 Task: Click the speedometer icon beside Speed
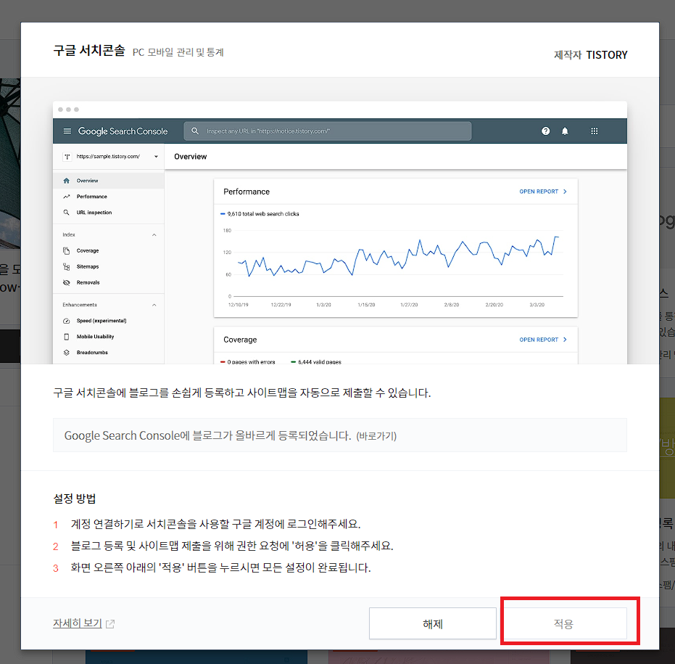pos(66,321)
